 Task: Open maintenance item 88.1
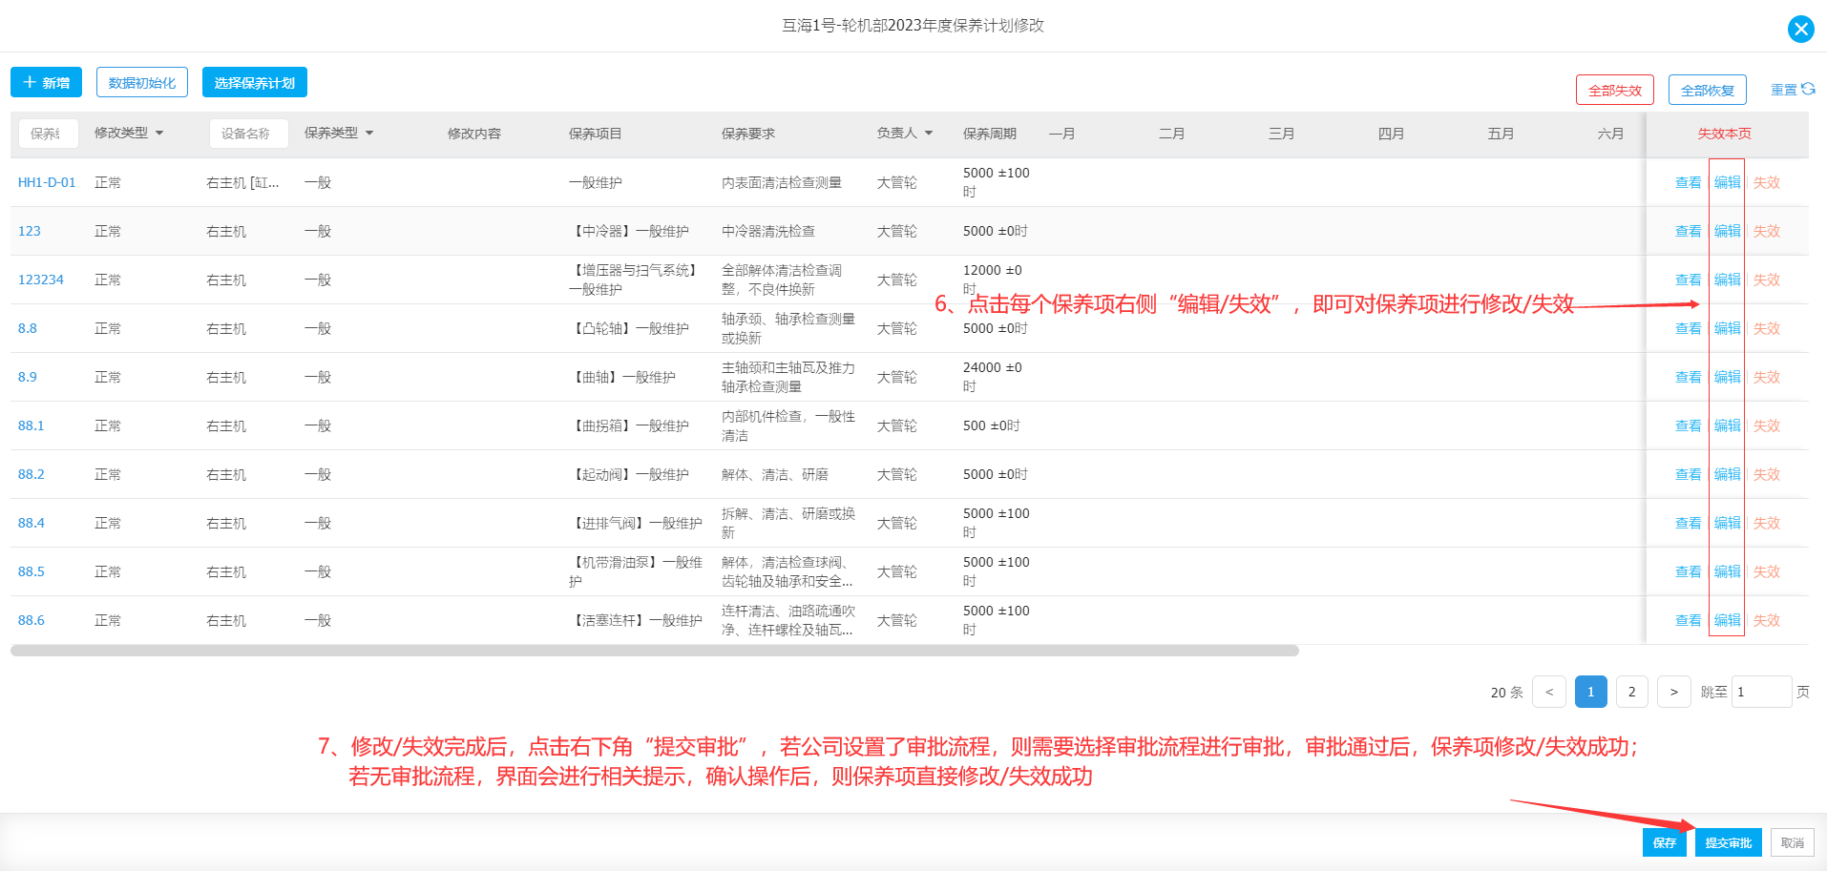(x=31, y=425)
